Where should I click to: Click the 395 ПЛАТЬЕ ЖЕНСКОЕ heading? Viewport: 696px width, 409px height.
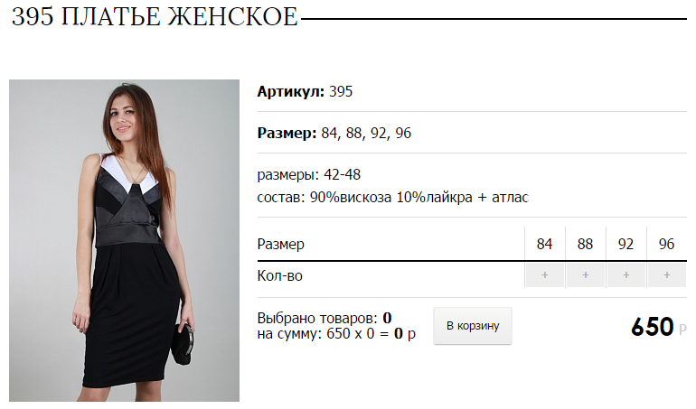click(155, 17)
